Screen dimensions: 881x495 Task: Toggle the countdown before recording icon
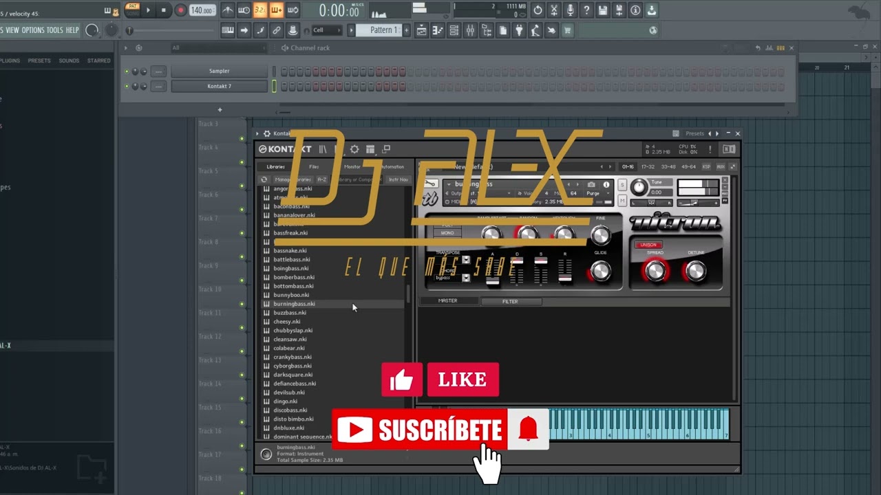click(260, 10)
